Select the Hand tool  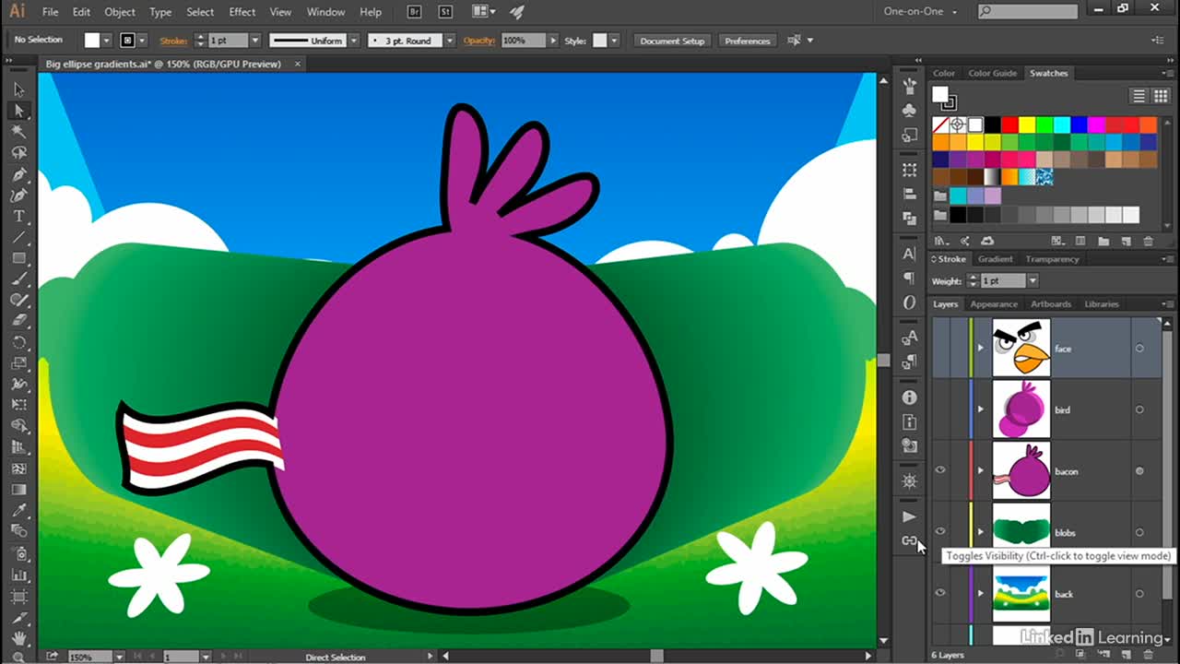tap(18, 637)
